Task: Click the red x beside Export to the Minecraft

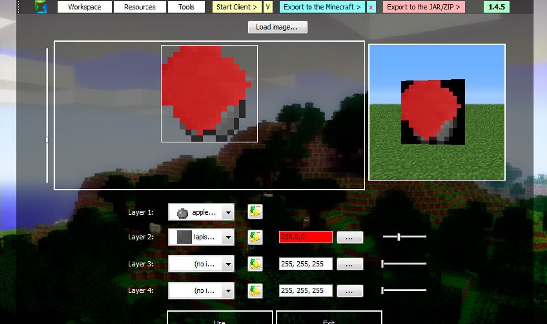Action: point(371,7)
